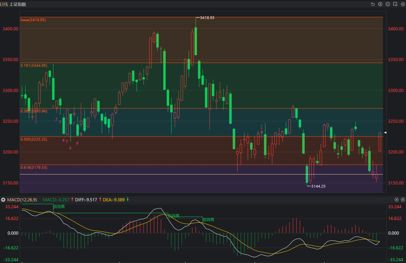Open chart settings hexagon icon in top bar
Viewport: 406px width, 263px height.
[x=403, y=4]
